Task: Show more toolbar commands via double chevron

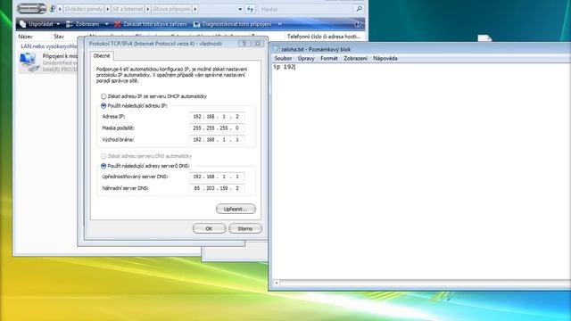Action: (279, 24)
